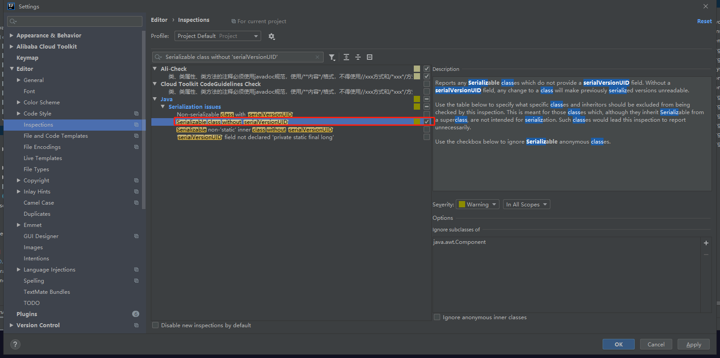Screen dimensions: 720x358
Task: Click the project-level icon beside Copyright
Action: pyautogui.click(x=137, y=181)
